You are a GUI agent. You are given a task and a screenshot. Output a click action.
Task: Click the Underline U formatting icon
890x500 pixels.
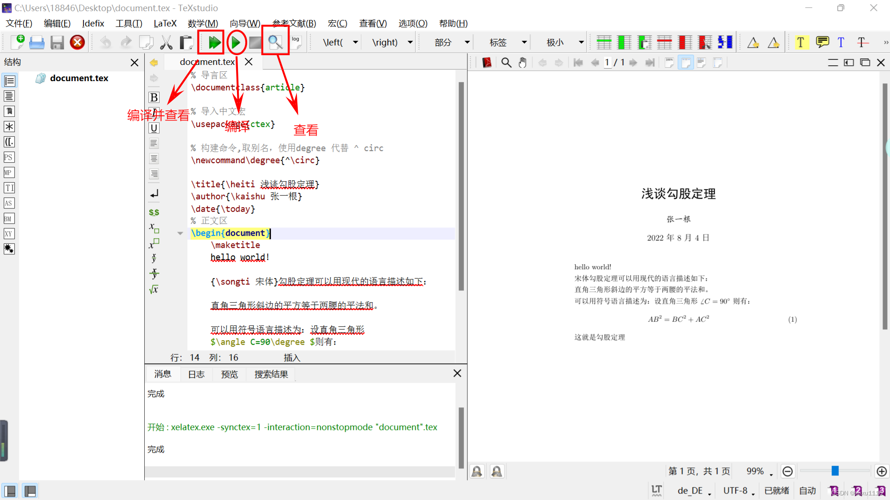[x=154, y=128]
